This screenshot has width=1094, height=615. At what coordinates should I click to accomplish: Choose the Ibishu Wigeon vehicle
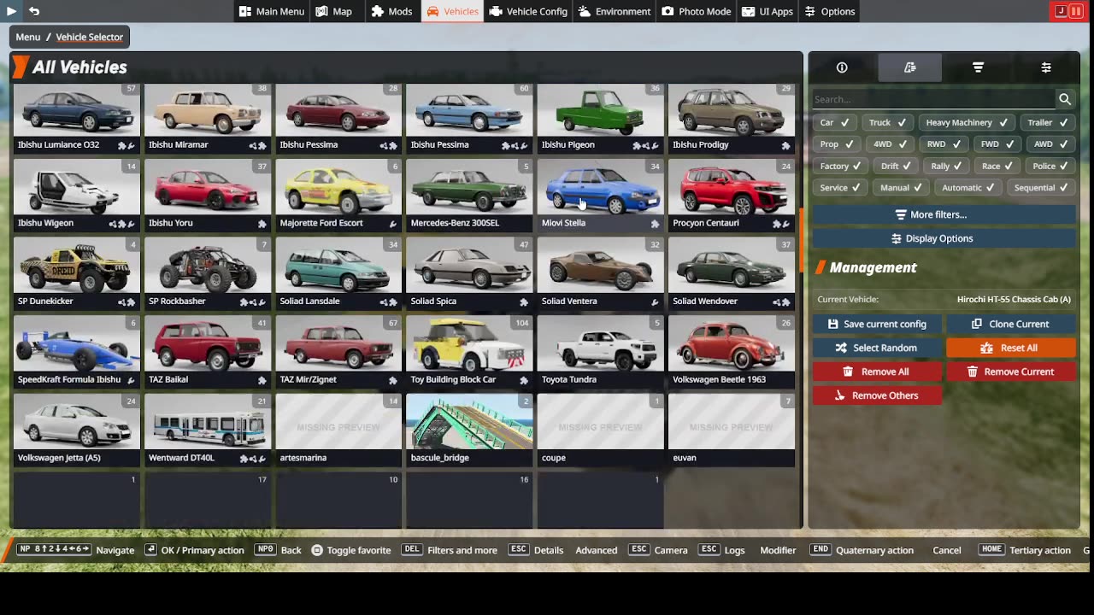(x=77, y=196)
